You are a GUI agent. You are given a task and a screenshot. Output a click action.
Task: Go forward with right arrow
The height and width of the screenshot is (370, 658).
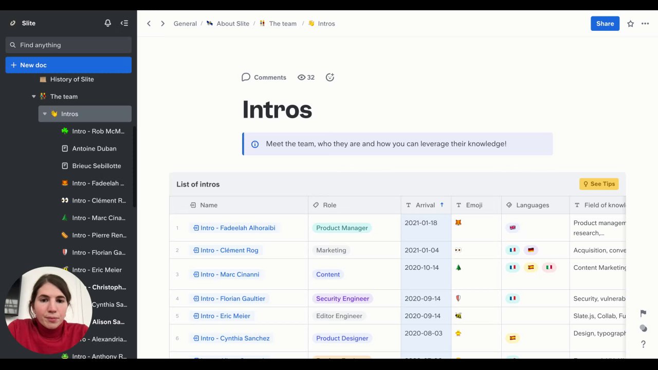[162, 24]
